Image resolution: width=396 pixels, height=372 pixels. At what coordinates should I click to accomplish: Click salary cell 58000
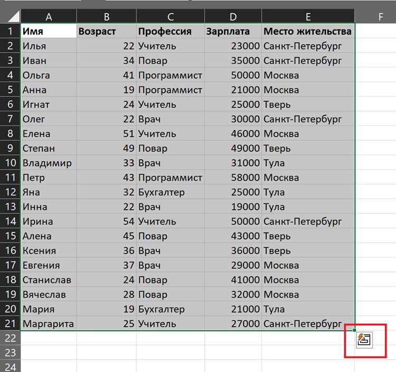233,177
